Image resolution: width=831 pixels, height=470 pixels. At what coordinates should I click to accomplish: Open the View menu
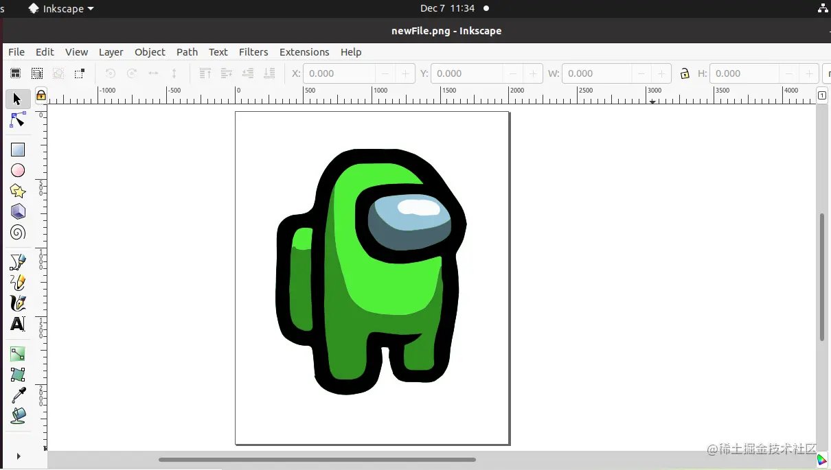click(76, 52)
